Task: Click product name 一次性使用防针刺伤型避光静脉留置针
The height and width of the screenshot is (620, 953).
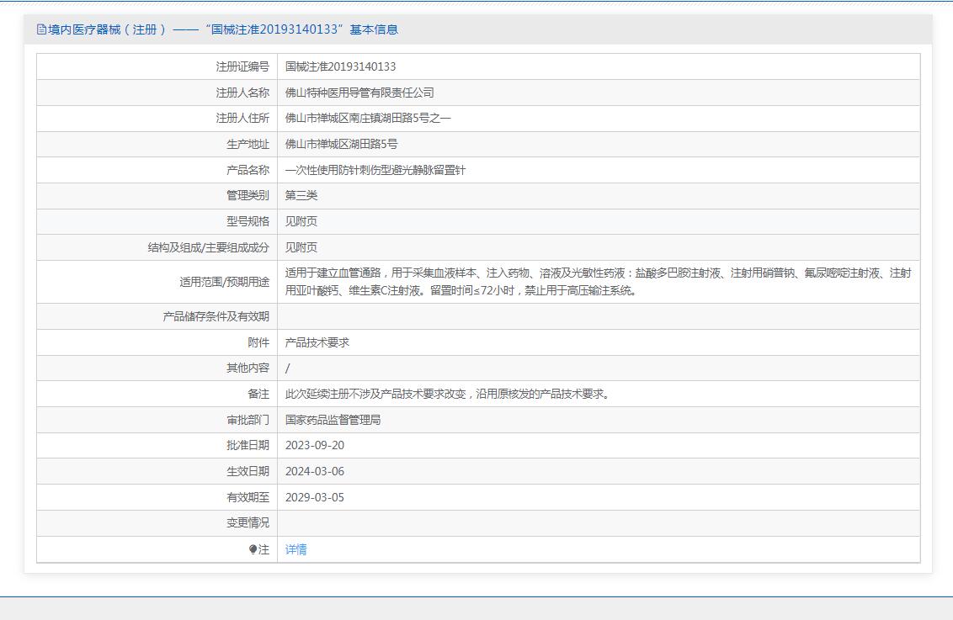Action: pos(375,170)
